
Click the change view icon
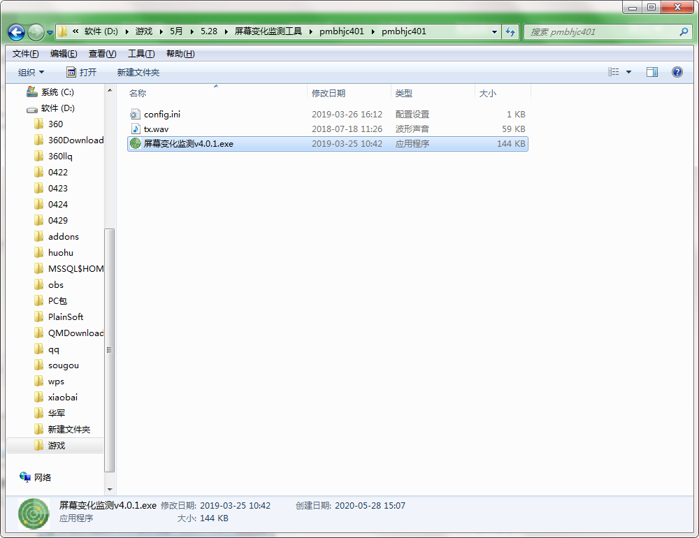pos(614,72)
